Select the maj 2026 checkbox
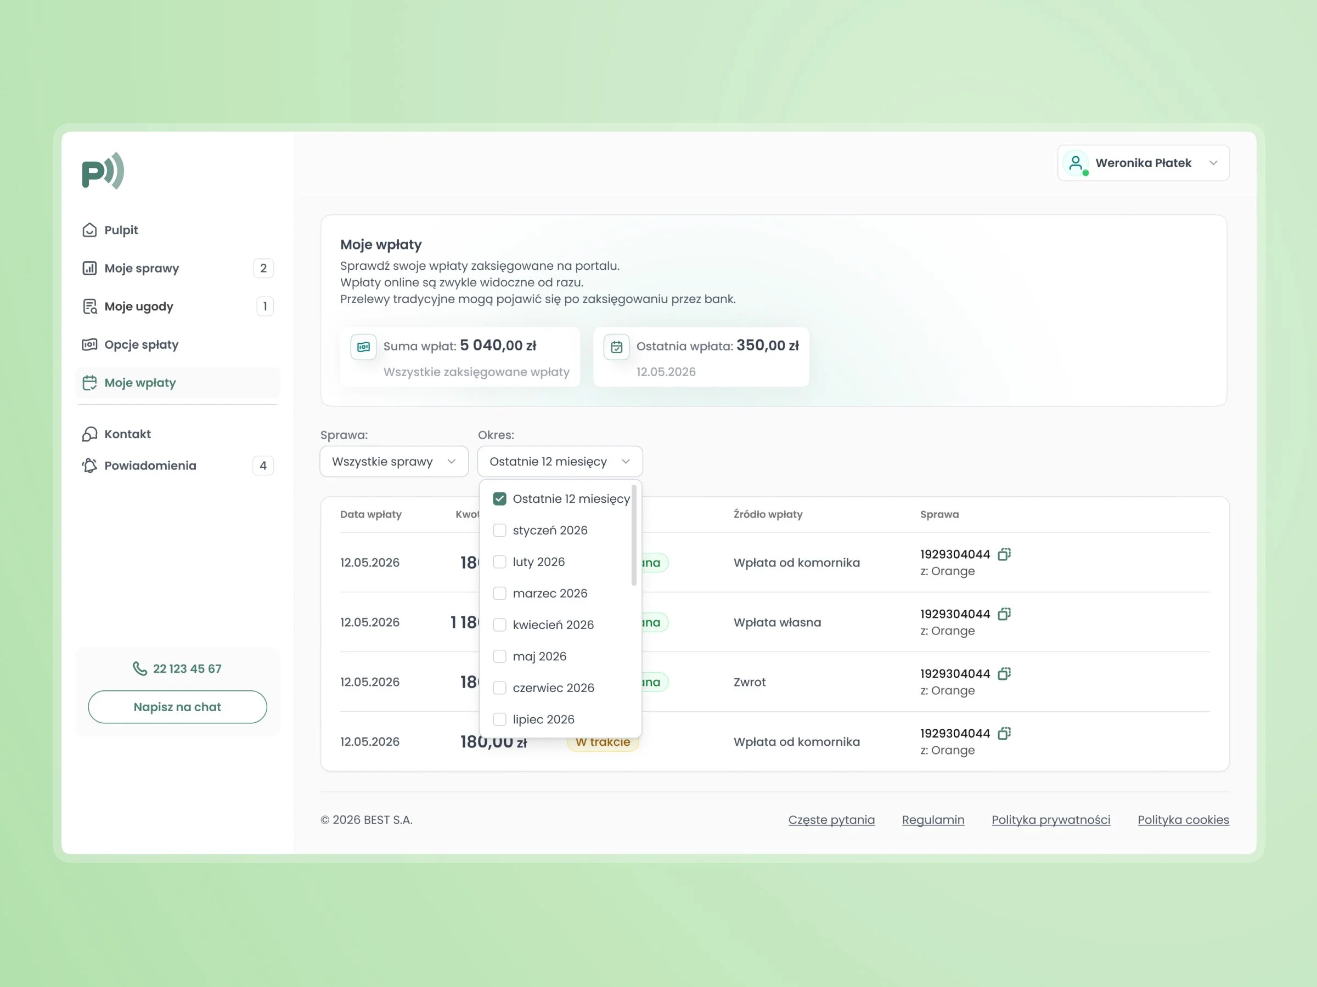Viewport: 1317px width, 987px height. click(499, 656)
